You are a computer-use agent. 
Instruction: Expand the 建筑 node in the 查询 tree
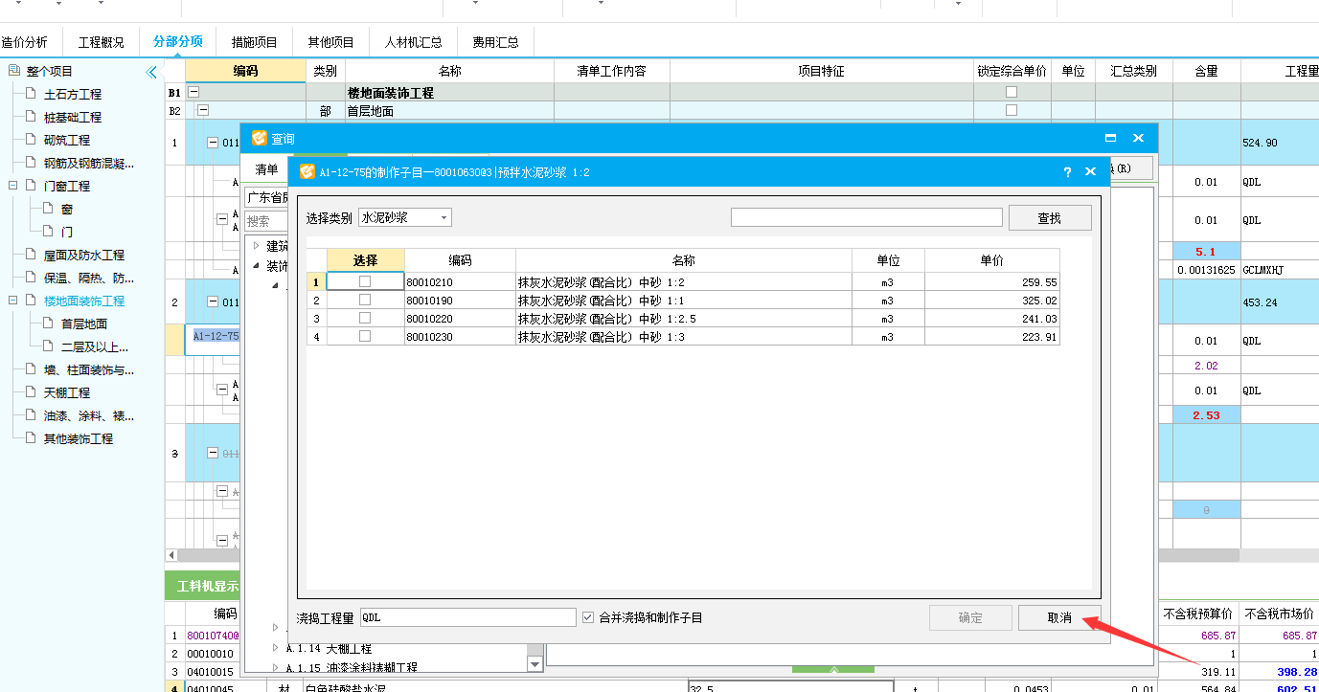(x=256, y=246)
